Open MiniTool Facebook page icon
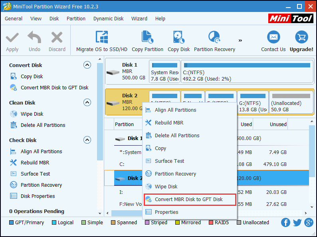Image resolution: width=317 pixels, height=237 pixels. click(x=285, y=223)
